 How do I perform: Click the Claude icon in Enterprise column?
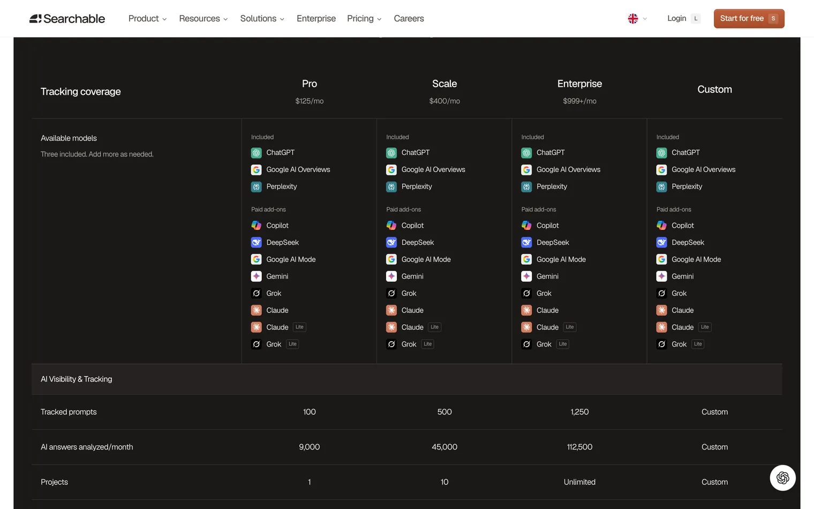pyautogui.click(x=526, y=310)
